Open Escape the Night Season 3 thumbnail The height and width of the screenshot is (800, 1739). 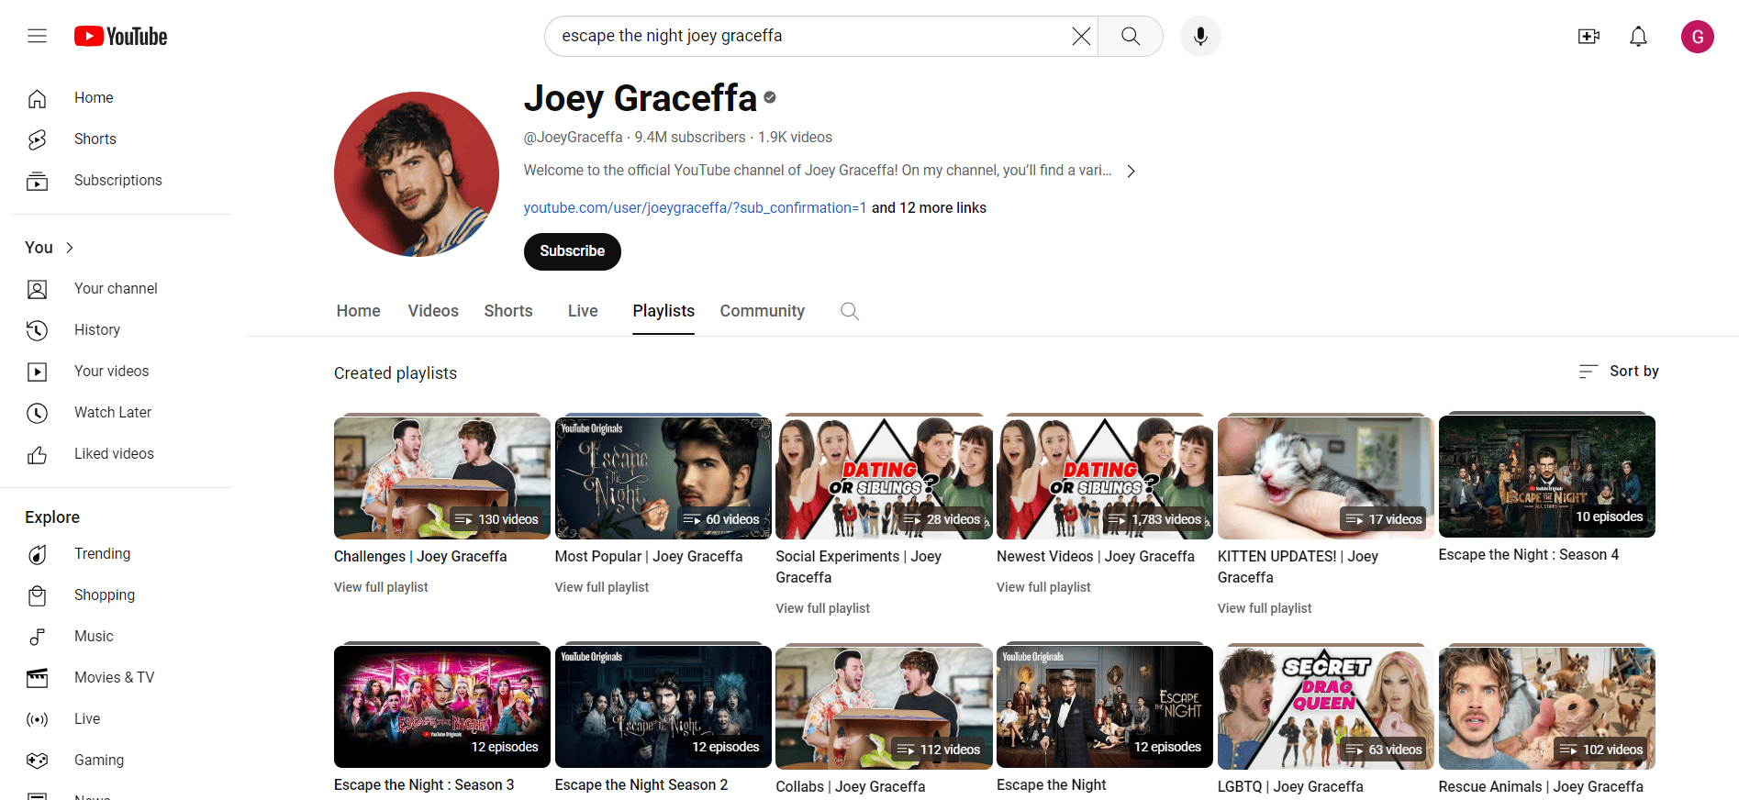pyautogui.click(x=442, y=706)
